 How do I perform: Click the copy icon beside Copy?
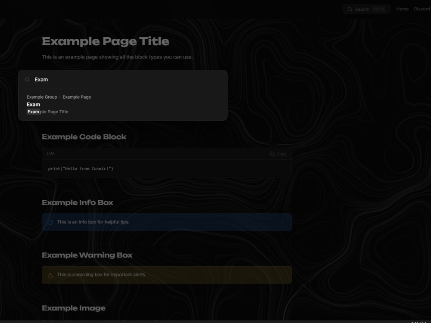click(x=272, y=154)
